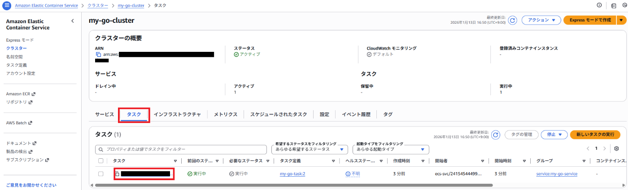Open the イベント履歴 tab
Screen dimensions: 628x190
356,114
